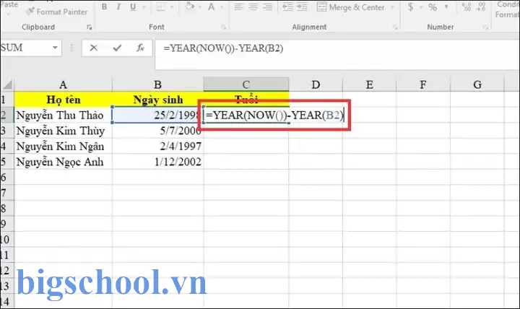Select column B header
Image resolution: width=520 pixels, height=309 pixels.
point(158,84)
